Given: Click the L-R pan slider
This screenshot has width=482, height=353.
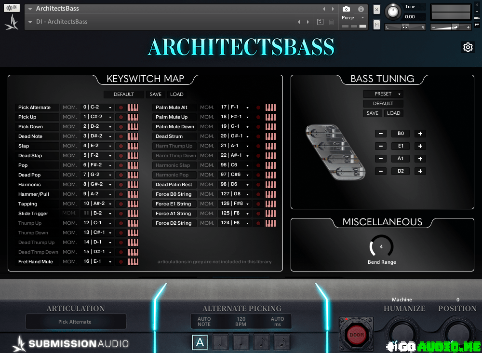Looking at the screenshot, I should pyautogui.click(x=405, y=27).
